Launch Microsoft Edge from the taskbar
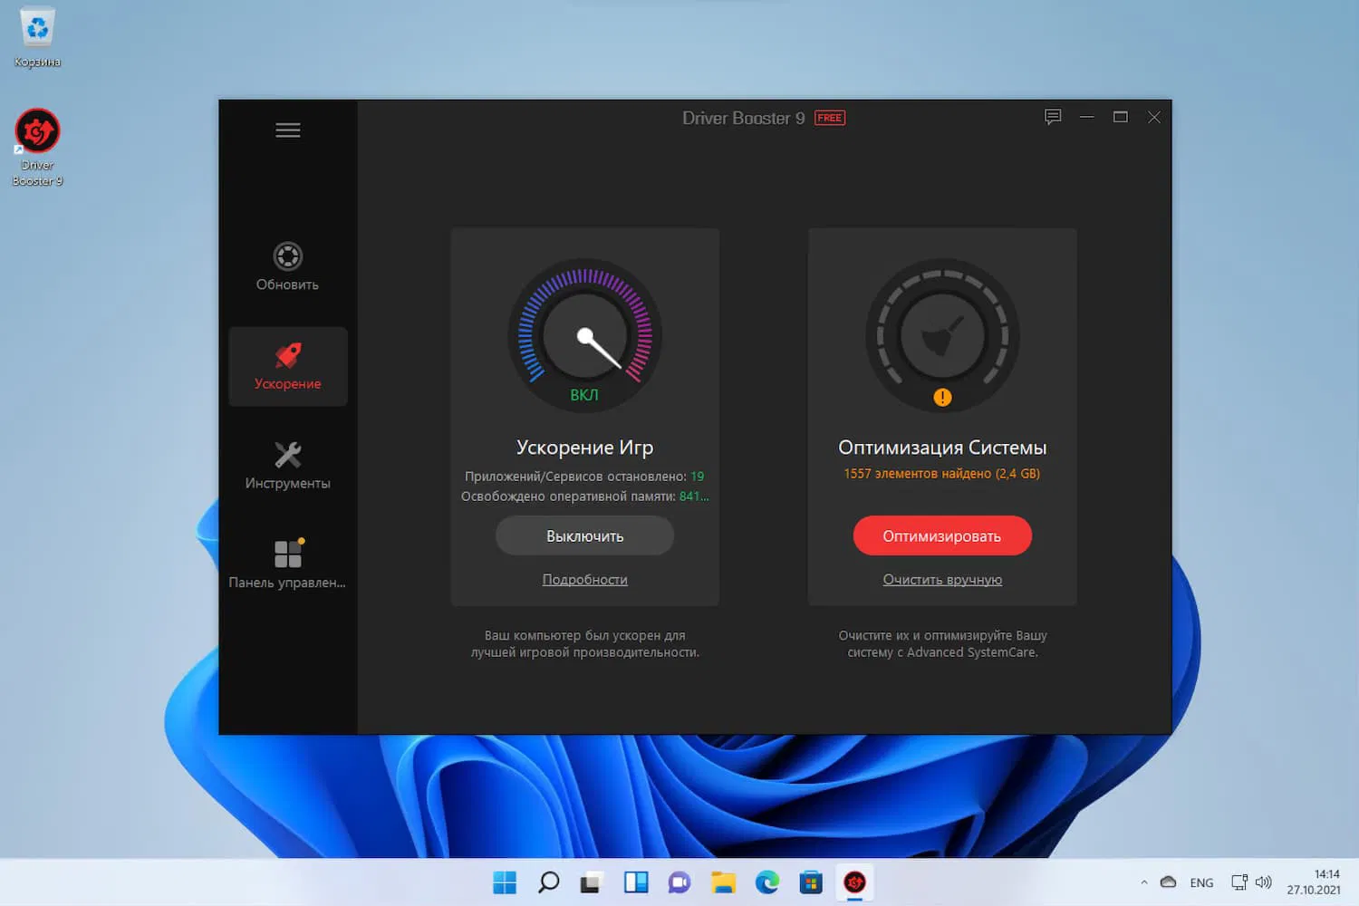The width and height of the screenshot is (1359, 906). point(767,882)
